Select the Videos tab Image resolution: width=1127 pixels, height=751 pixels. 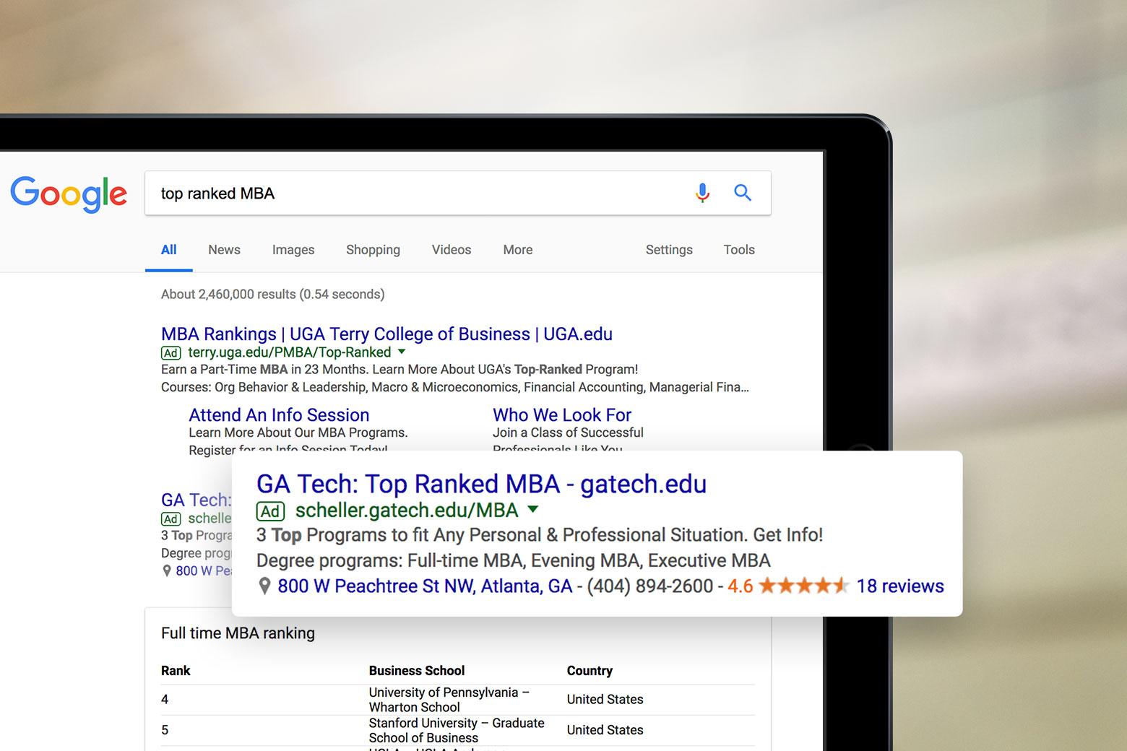point(451,250)
